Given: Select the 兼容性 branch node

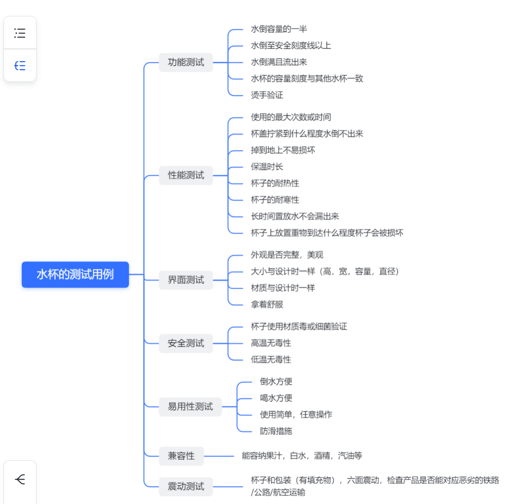Looking at the screenshot, I should (181, 456).
